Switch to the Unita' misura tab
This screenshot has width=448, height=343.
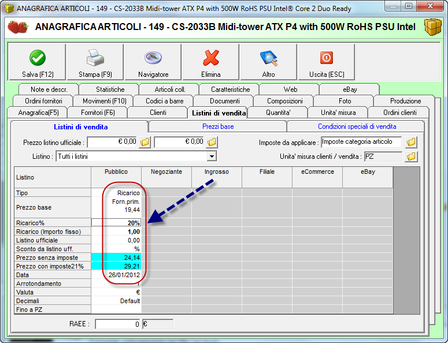coord(338,113)
